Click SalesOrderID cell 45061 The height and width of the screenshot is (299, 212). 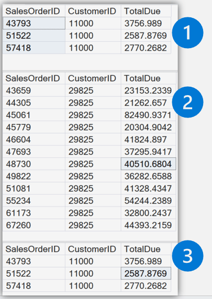(x=34, y=115)
